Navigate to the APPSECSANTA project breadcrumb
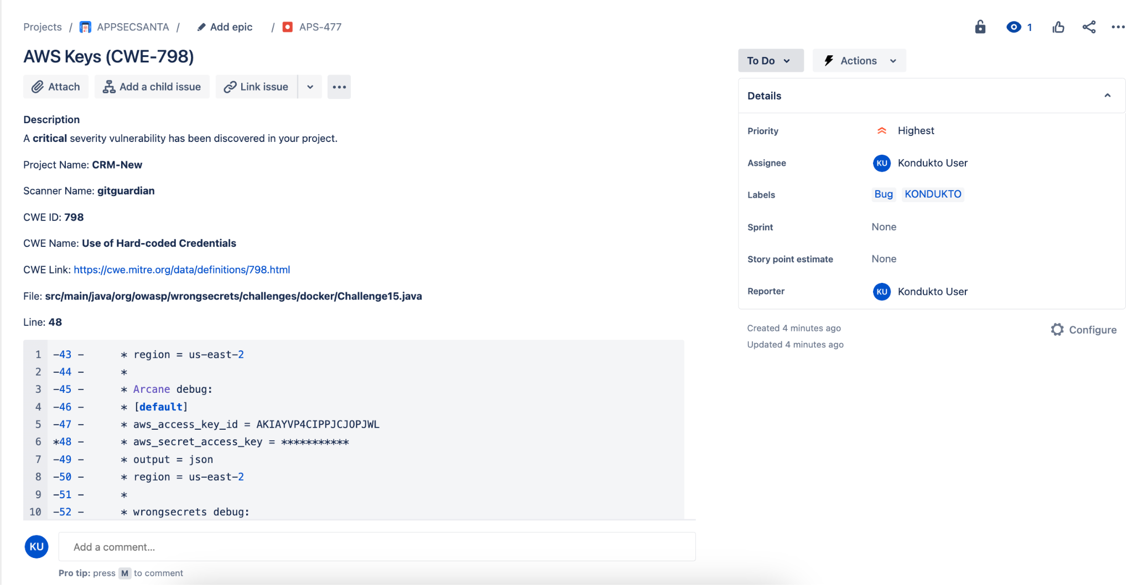This screenshot has height=585, width=1133. (133, 27)
